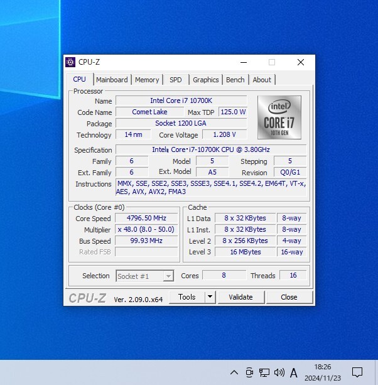
Task: Click the Cores value '8'
Action: tap(224, 275)
